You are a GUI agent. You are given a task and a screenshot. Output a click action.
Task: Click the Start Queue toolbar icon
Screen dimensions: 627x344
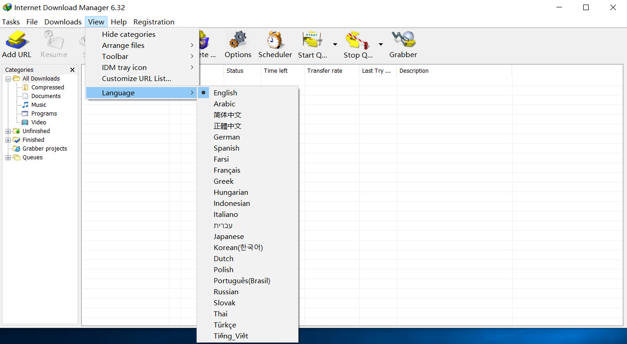(312, 40)
